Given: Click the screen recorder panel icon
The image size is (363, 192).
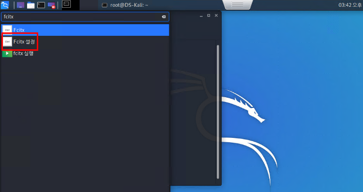Looking at the screenshot, I should click(51, 5).
